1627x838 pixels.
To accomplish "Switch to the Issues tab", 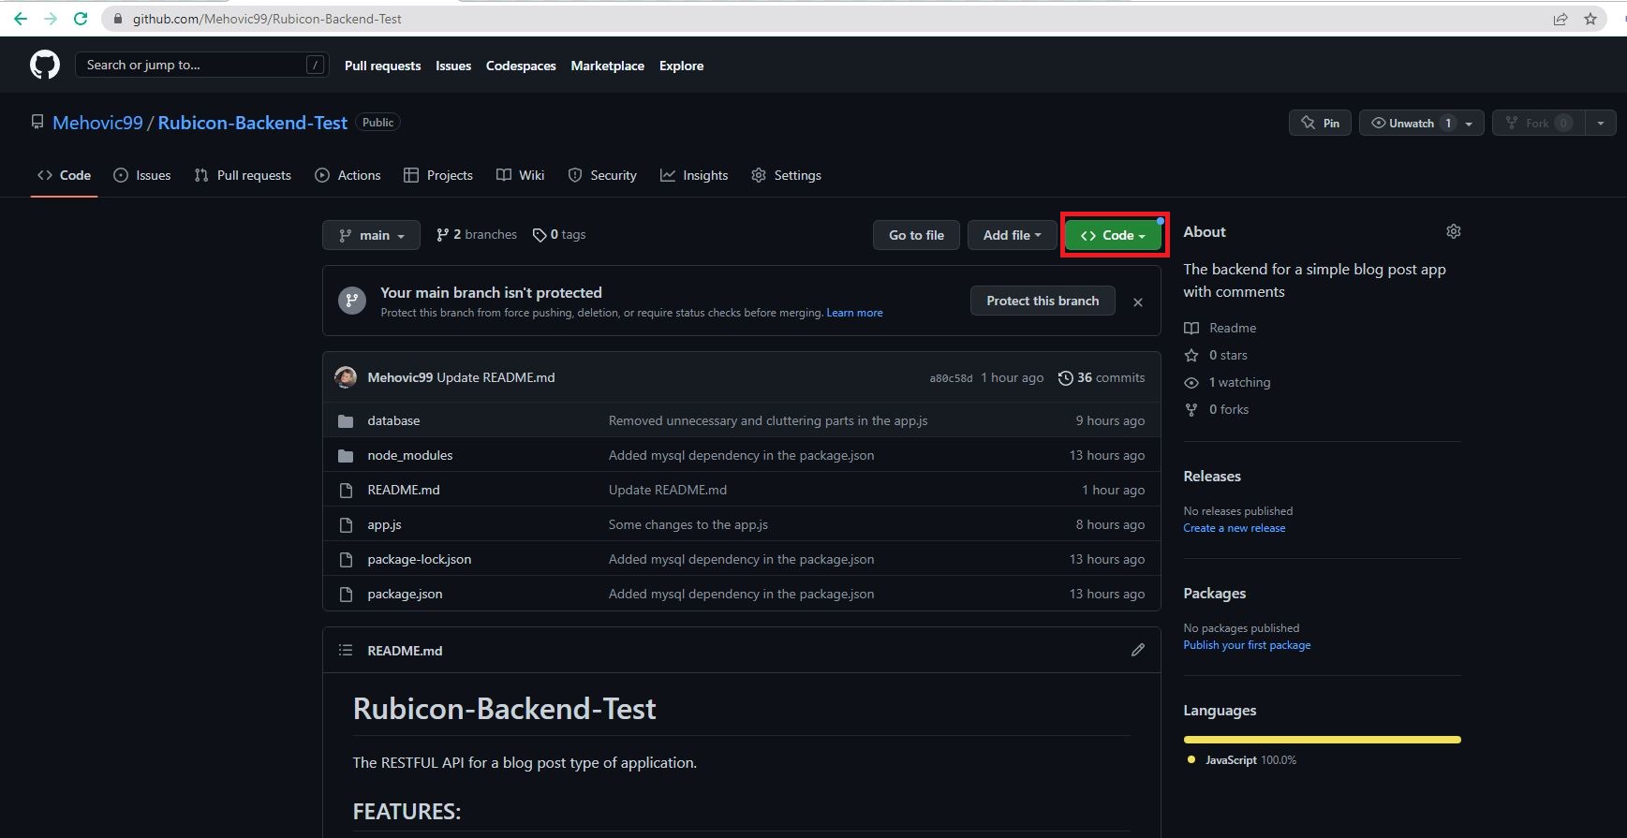I will click(142, 175).
